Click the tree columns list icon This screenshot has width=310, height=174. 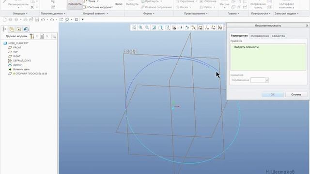pos(42,36)
